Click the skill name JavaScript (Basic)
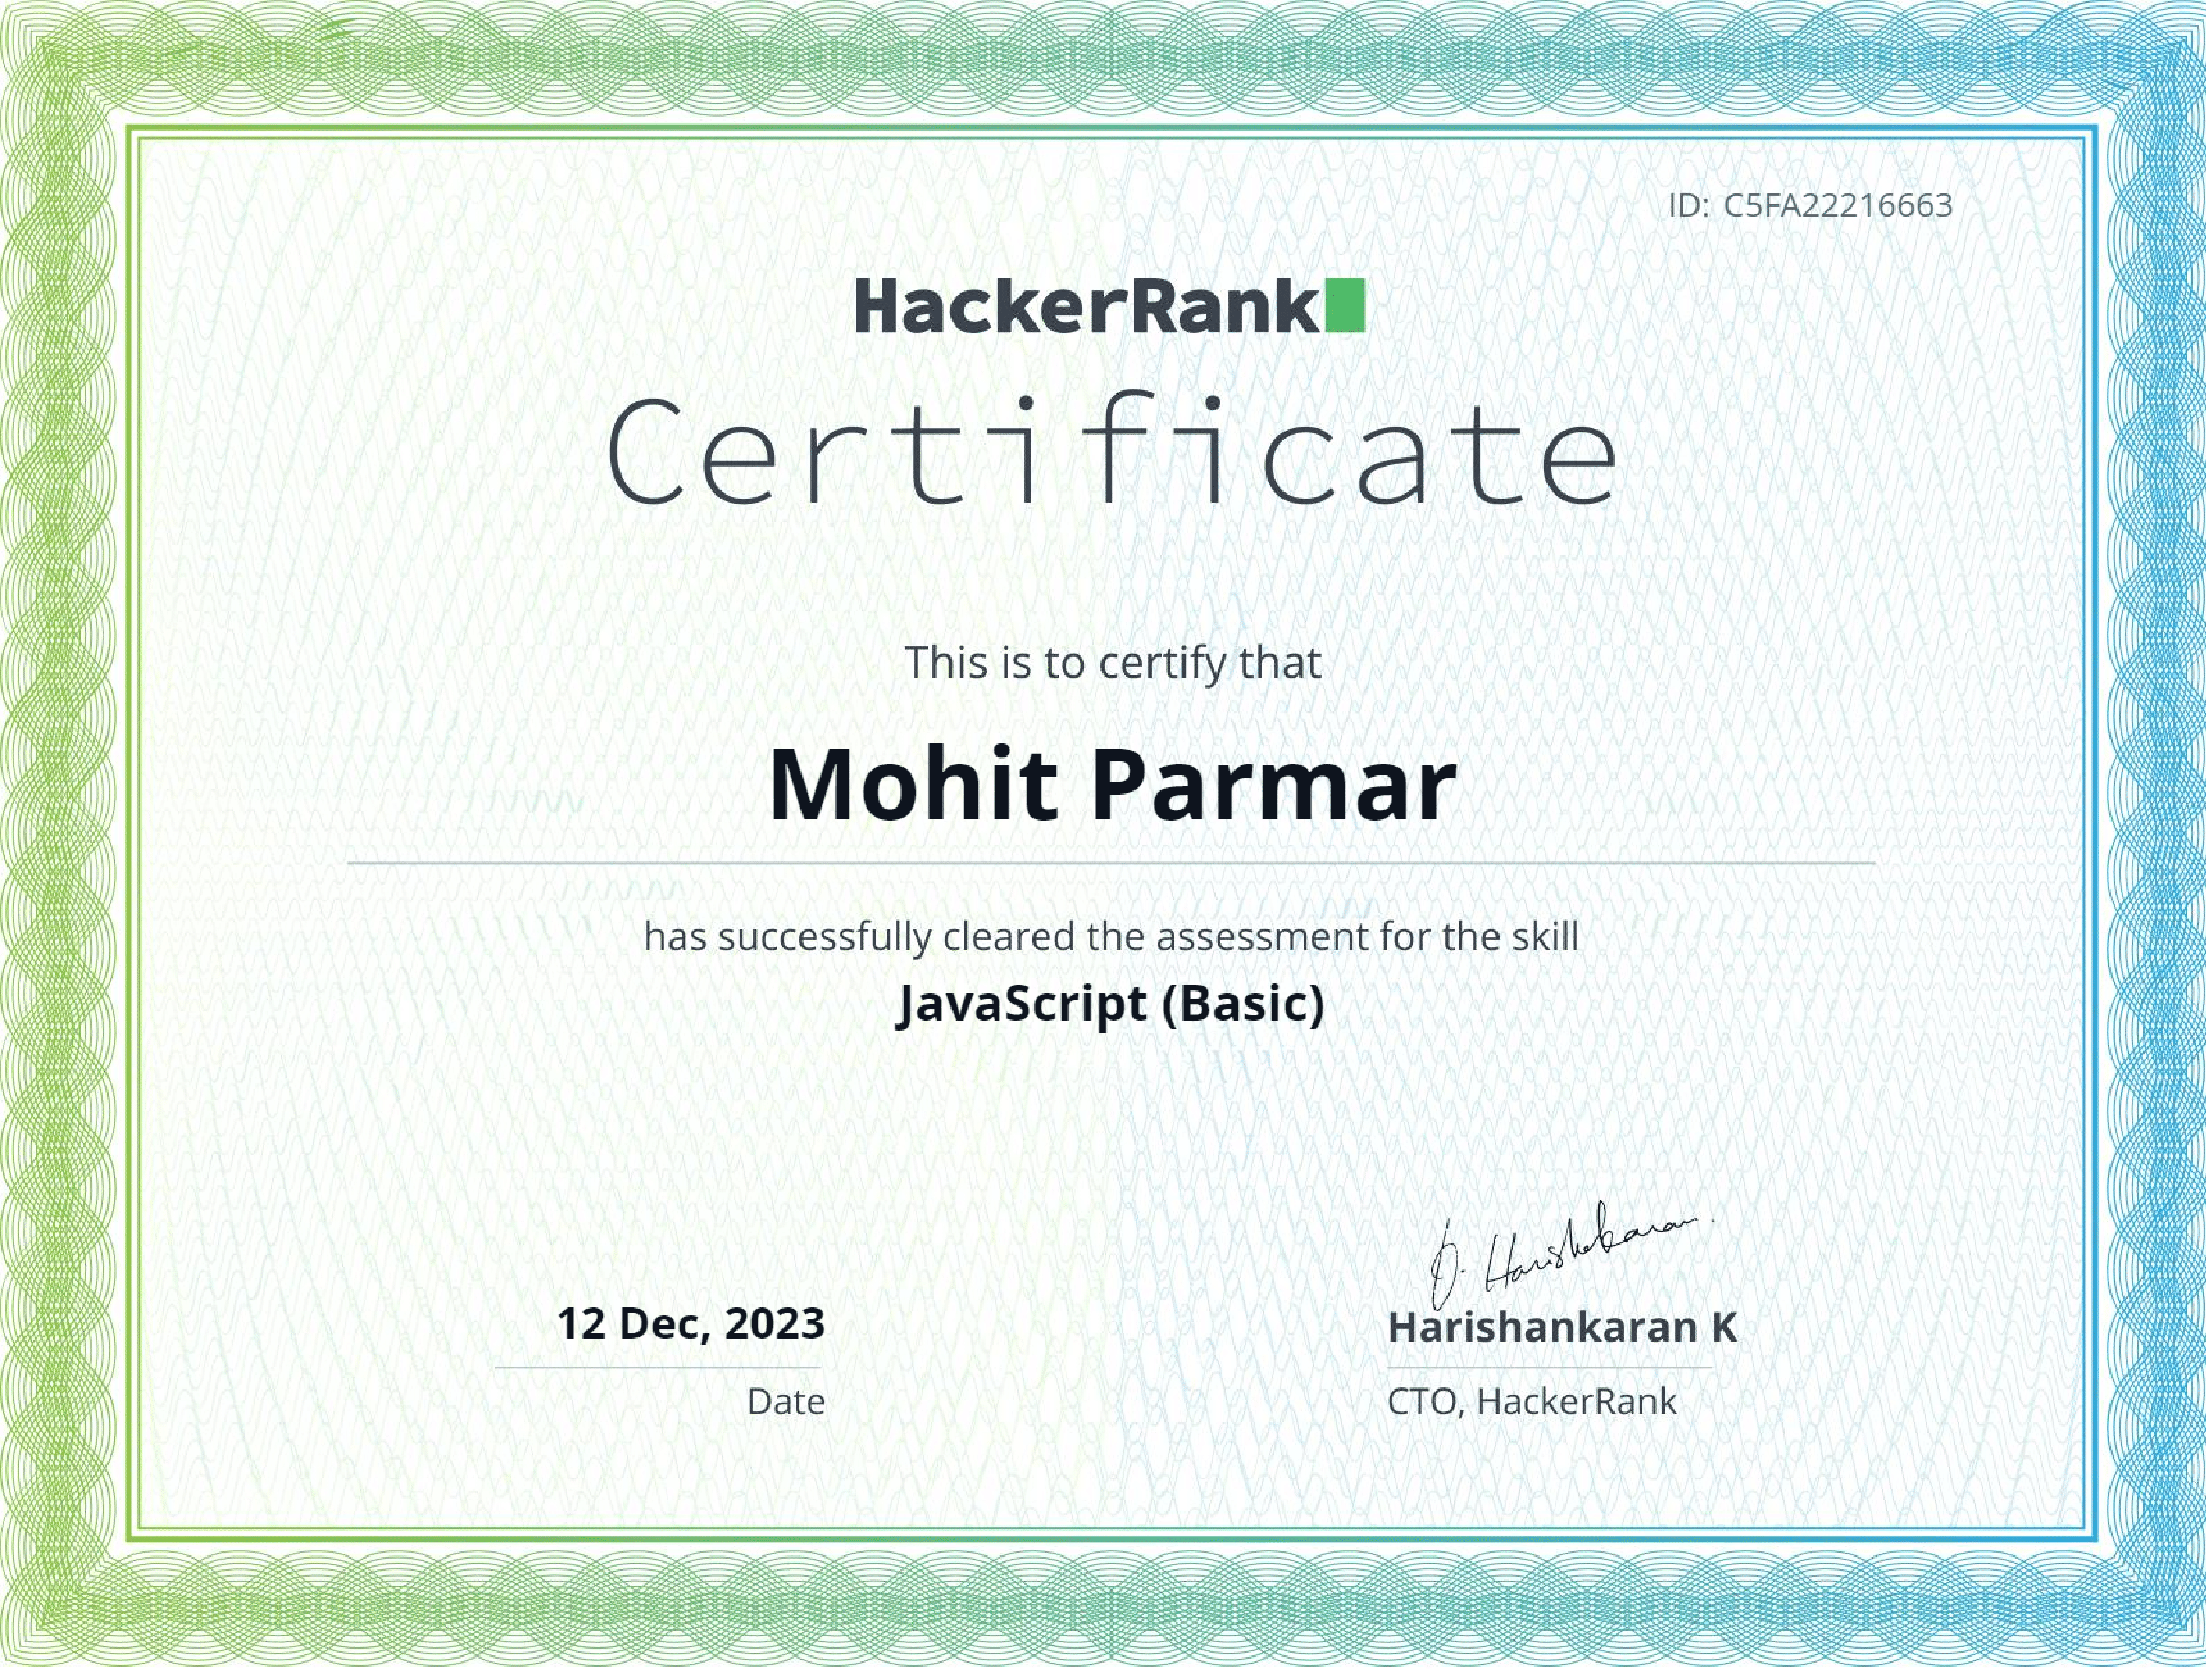Screen dimensions: 2206x1680 tap(1110, 1004)
